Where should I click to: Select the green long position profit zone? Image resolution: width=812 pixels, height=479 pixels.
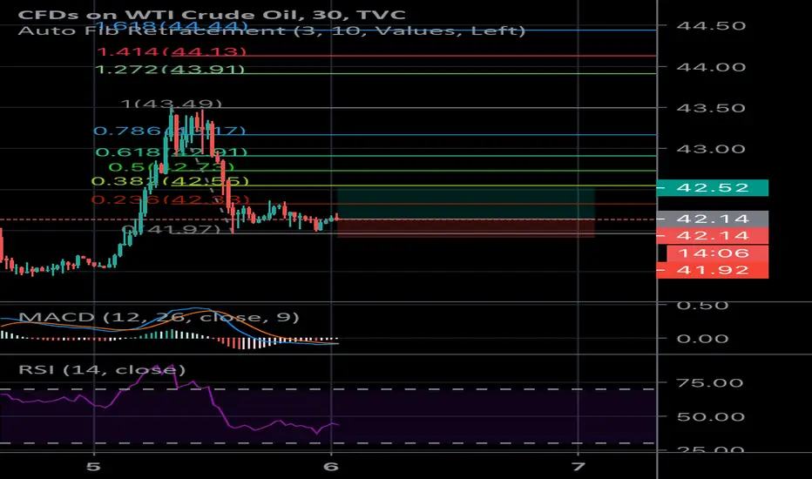pos(465,204)
